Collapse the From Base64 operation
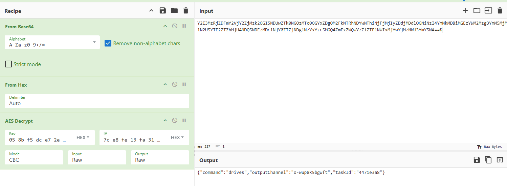This screenshot has height=186, width=507. [165, 26]
